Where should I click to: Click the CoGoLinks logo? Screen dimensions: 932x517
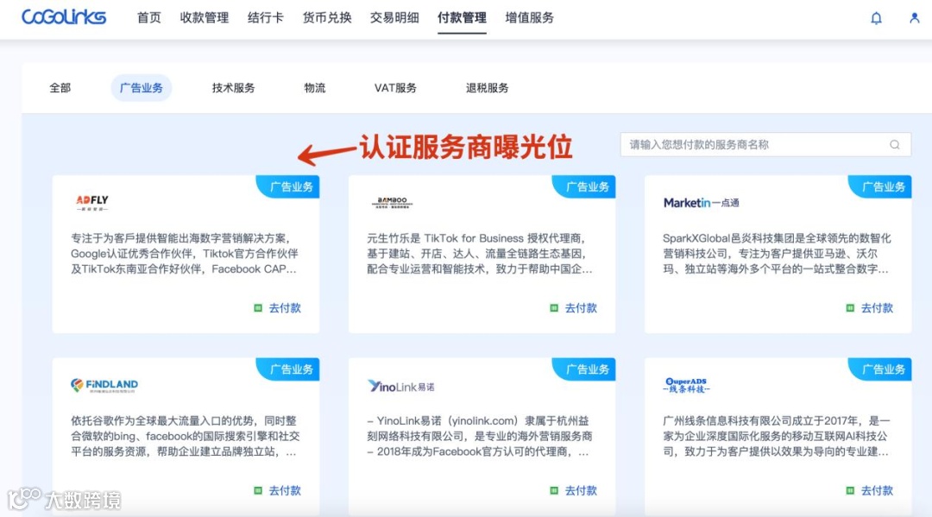(x=64, y=17)
